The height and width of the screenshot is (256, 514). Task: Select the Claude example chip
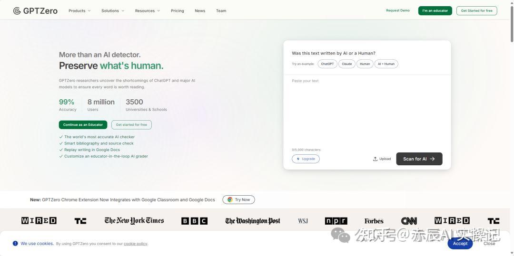347,64
